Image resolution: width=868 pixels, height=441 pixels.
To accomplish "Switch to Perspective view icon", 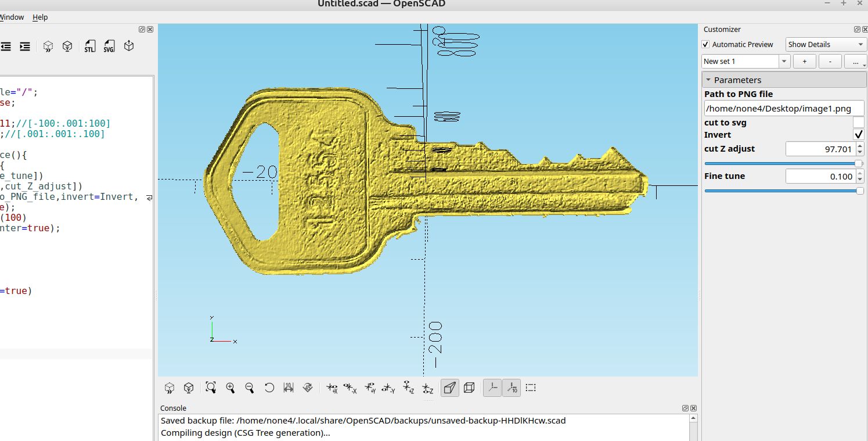I will 449,388.
